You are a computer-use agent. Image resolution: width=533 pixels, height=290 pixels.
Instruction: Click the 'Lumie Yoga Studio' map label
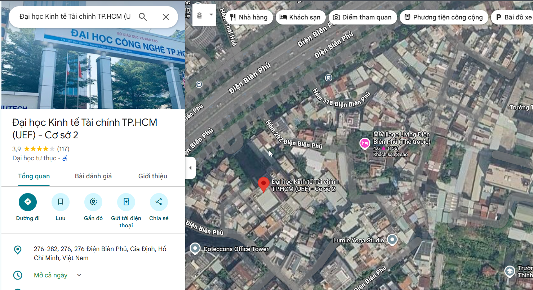359,240
